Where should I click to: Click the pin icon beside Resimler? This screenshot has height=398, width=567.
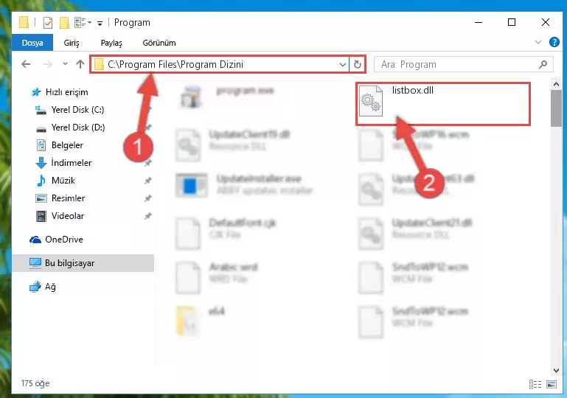point(147,198)
